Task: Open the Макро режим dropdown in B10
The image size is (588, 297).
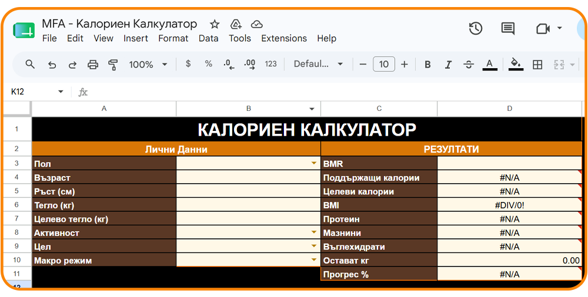Action: point(314,260)
